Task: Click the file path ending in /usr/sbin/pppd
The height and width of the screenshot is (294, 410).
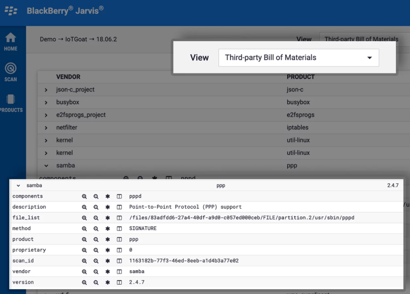Action: click(x=242, y=218)
